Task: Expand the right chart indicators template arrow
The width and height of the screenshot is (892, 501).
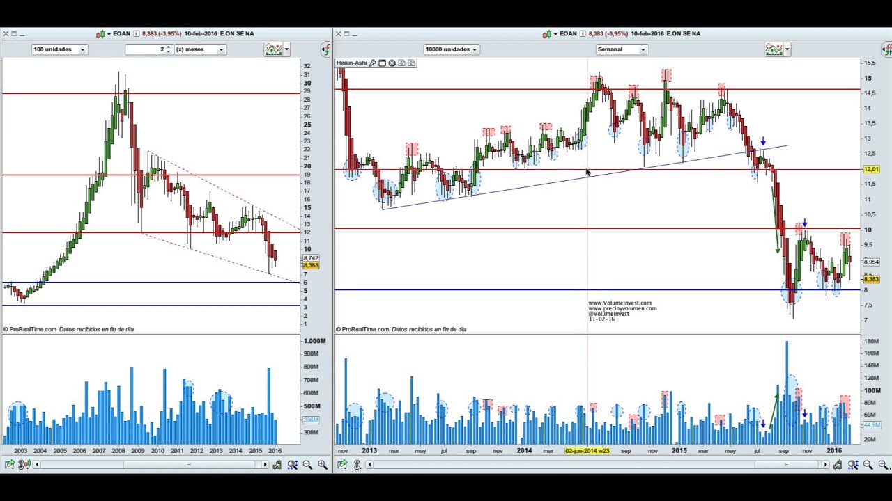Action: 787,49
